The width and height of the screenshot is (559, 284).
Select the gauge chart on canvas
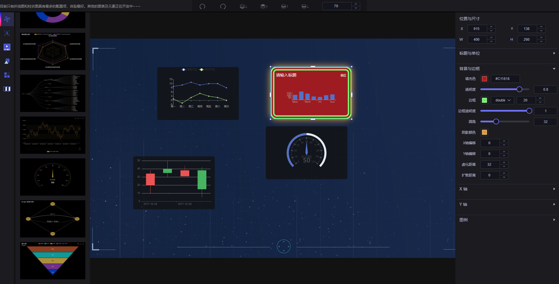307,153
